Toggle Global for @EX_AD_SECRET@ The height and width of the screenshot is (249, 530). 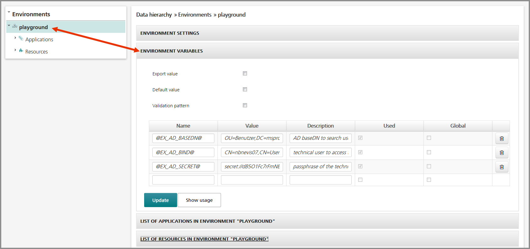click(x=429, y=166)
